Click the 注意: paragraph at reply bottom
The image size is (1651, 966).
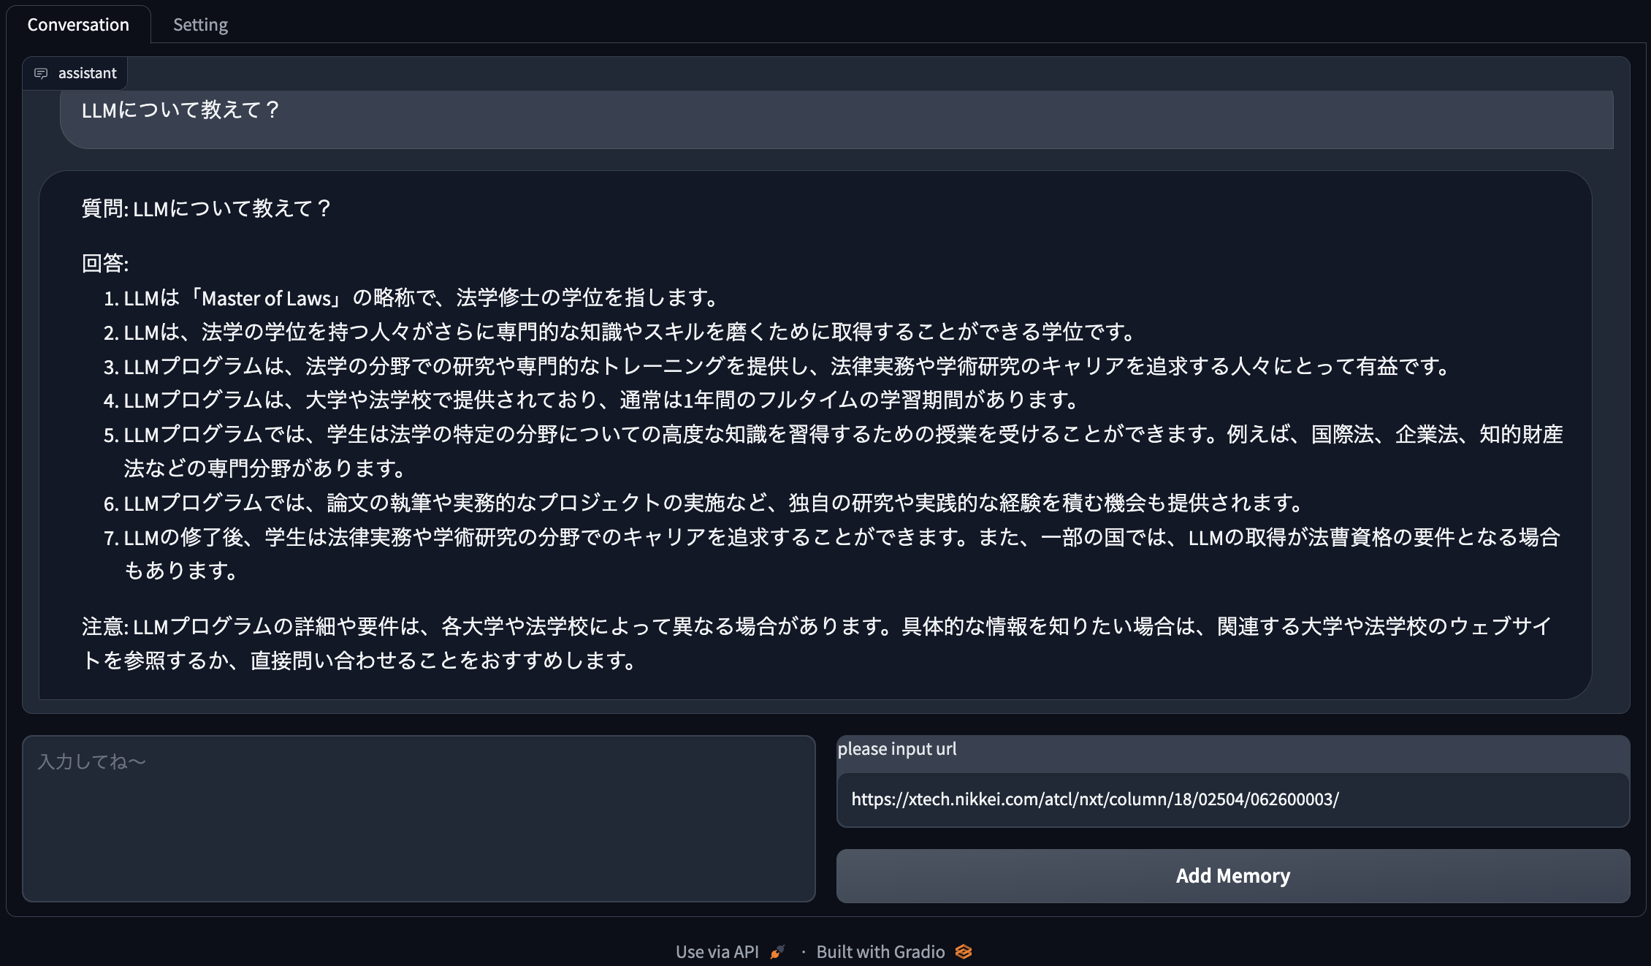(x=815, y=627)
